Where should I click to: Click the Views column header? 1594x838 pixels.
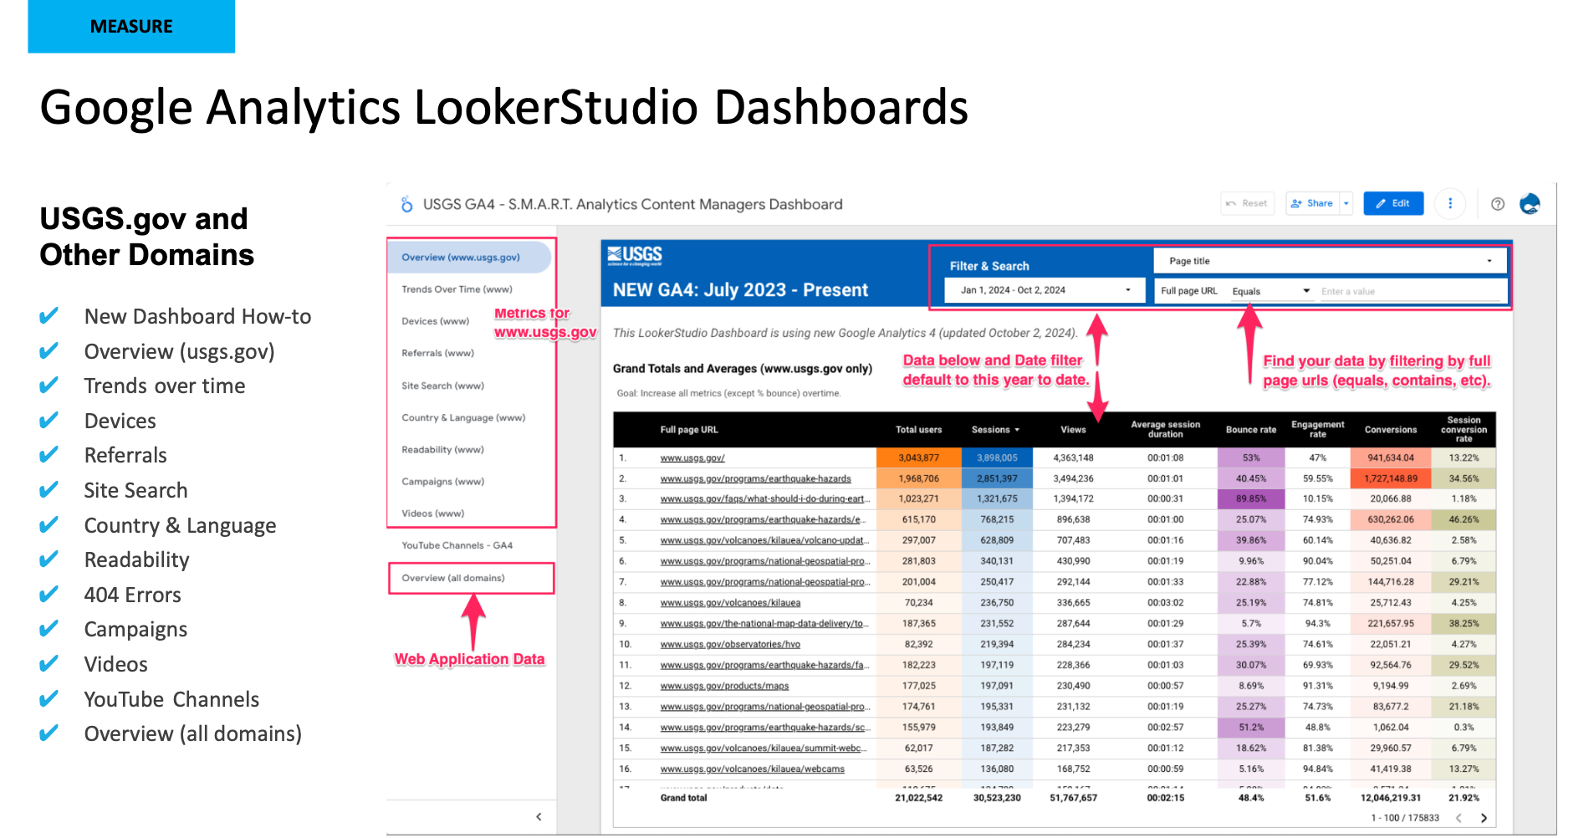pos(1073,430)
